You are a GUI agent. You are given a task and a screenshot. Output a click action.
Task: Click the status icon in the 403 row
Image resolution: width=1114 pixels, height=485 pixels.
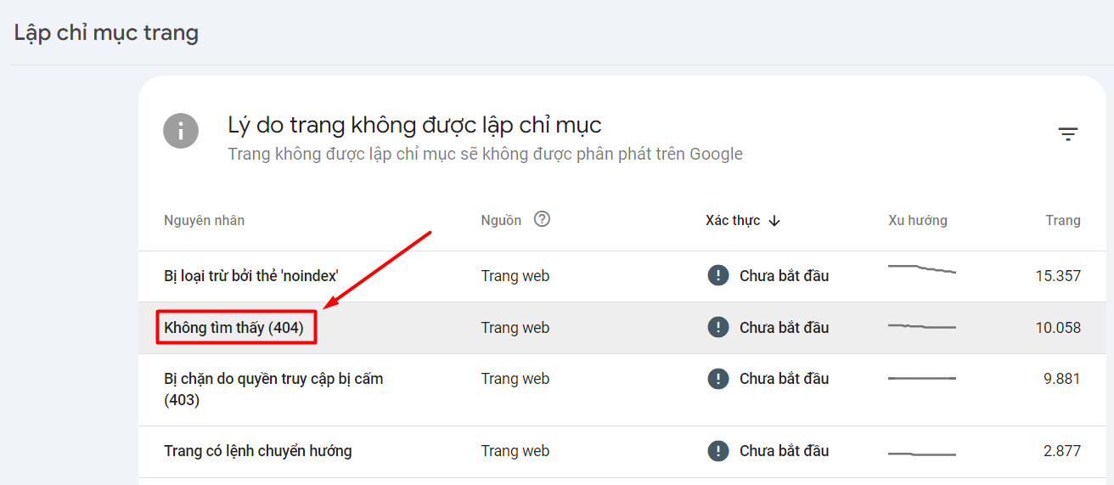coord(718,378)
